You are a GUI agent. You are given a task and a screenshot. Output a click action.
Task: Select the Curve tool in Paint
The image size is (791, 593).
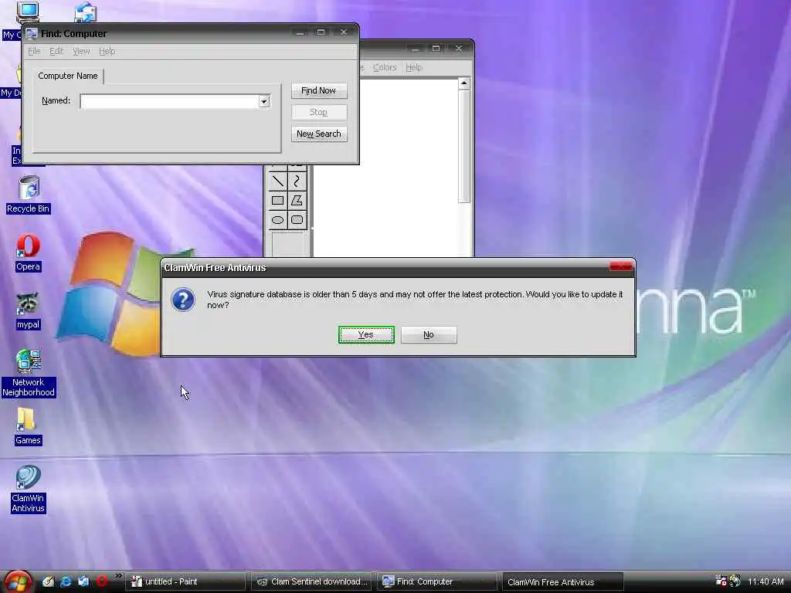coord(297,181)
